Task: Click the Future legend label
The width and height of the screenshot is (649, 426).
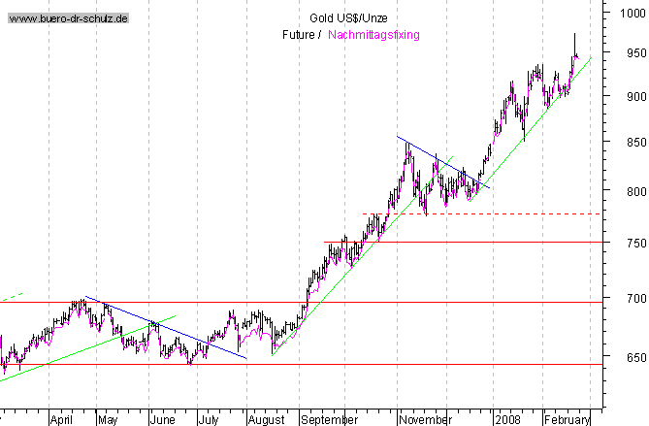Action: (299, 35)
